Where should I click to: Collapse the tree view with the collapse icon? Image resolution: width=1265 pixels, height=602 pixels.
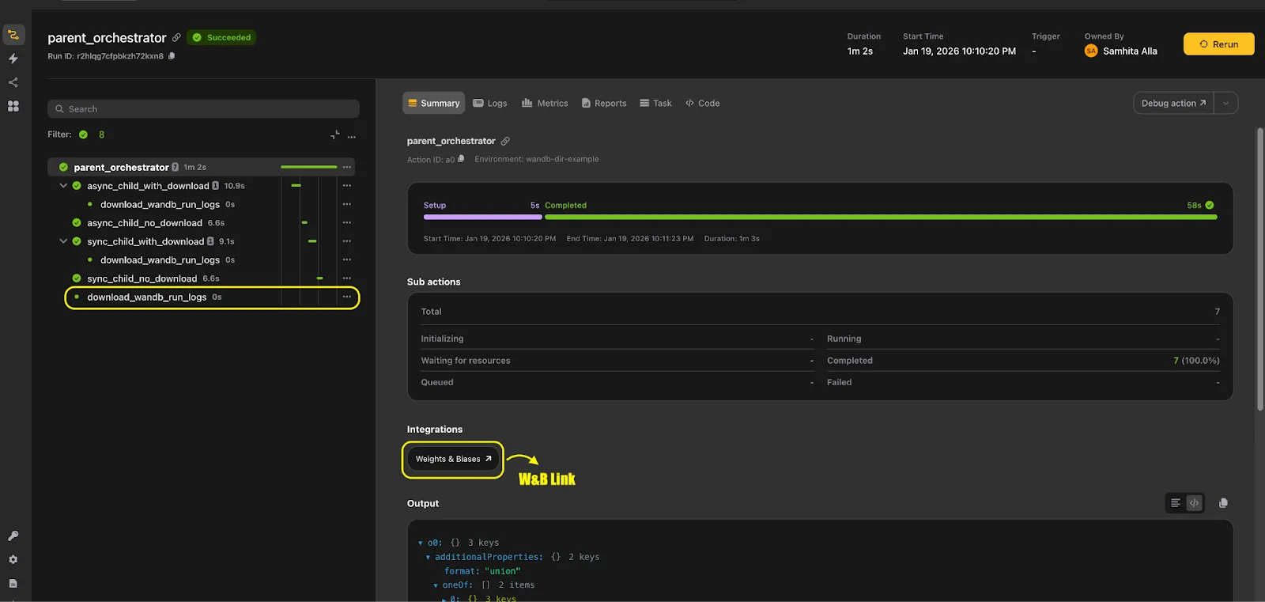335,135
